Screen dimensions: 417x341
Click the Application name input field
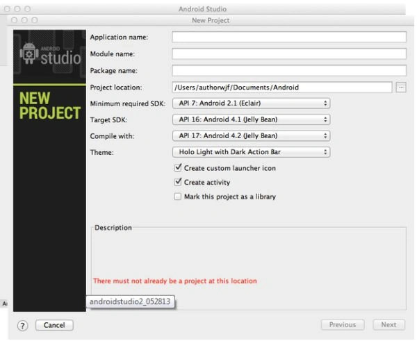(x=289, y=37)
